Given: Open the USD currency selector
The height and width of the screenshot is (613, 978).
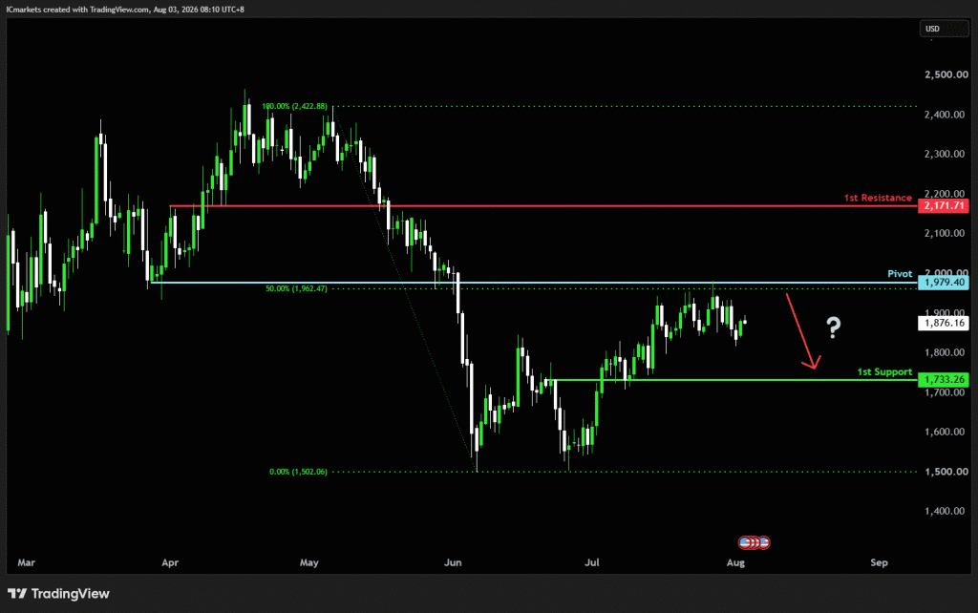Looking at the screenshot, I should 944,29.
